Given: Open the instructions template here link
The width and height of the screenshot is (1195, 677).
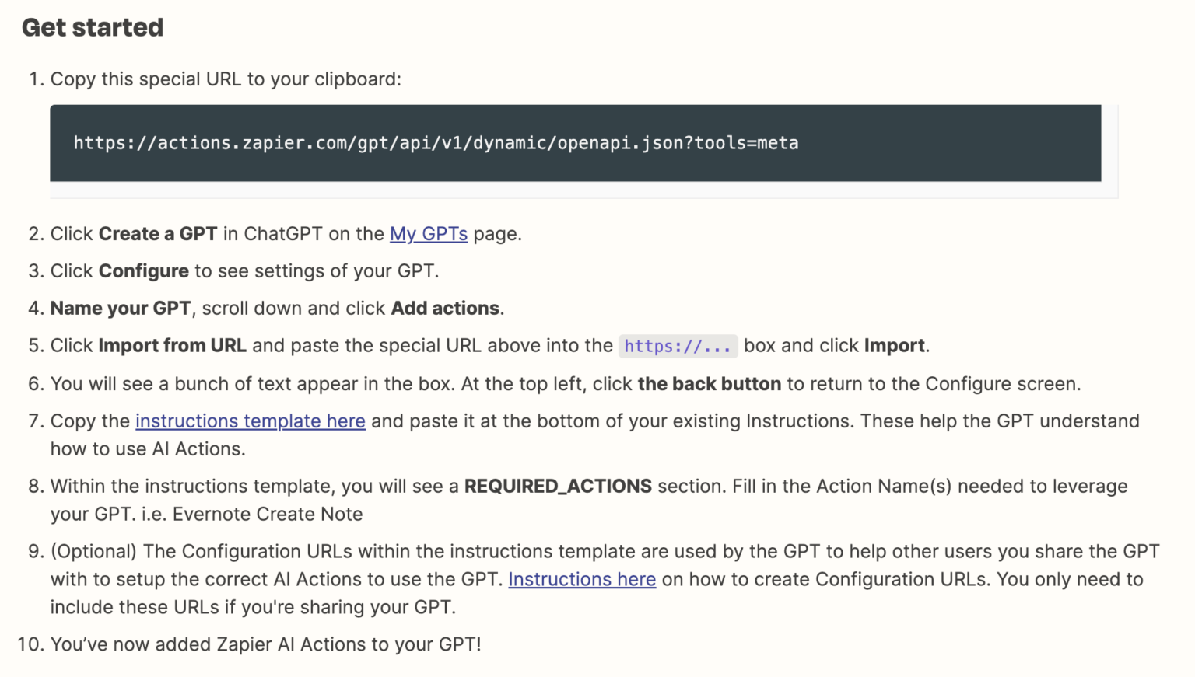Looking at the screenshot, I should click(250, 421).
